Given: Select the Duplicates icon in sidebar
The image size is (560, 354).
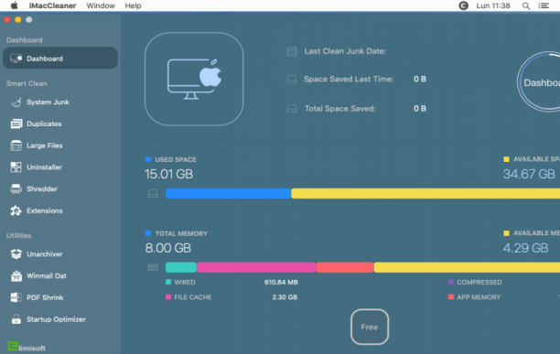Looking at the screenshot, I should click(16, 123).
